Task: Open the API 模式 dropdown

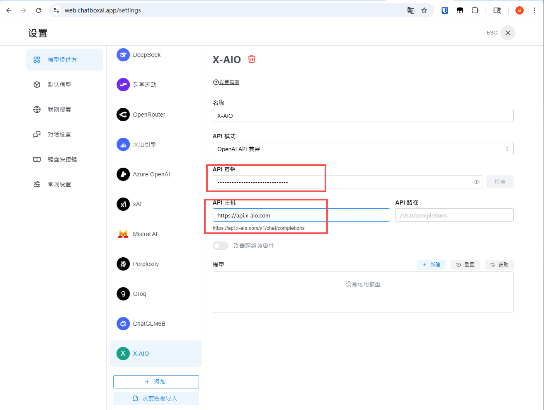Action: click(x=363, y=149)
